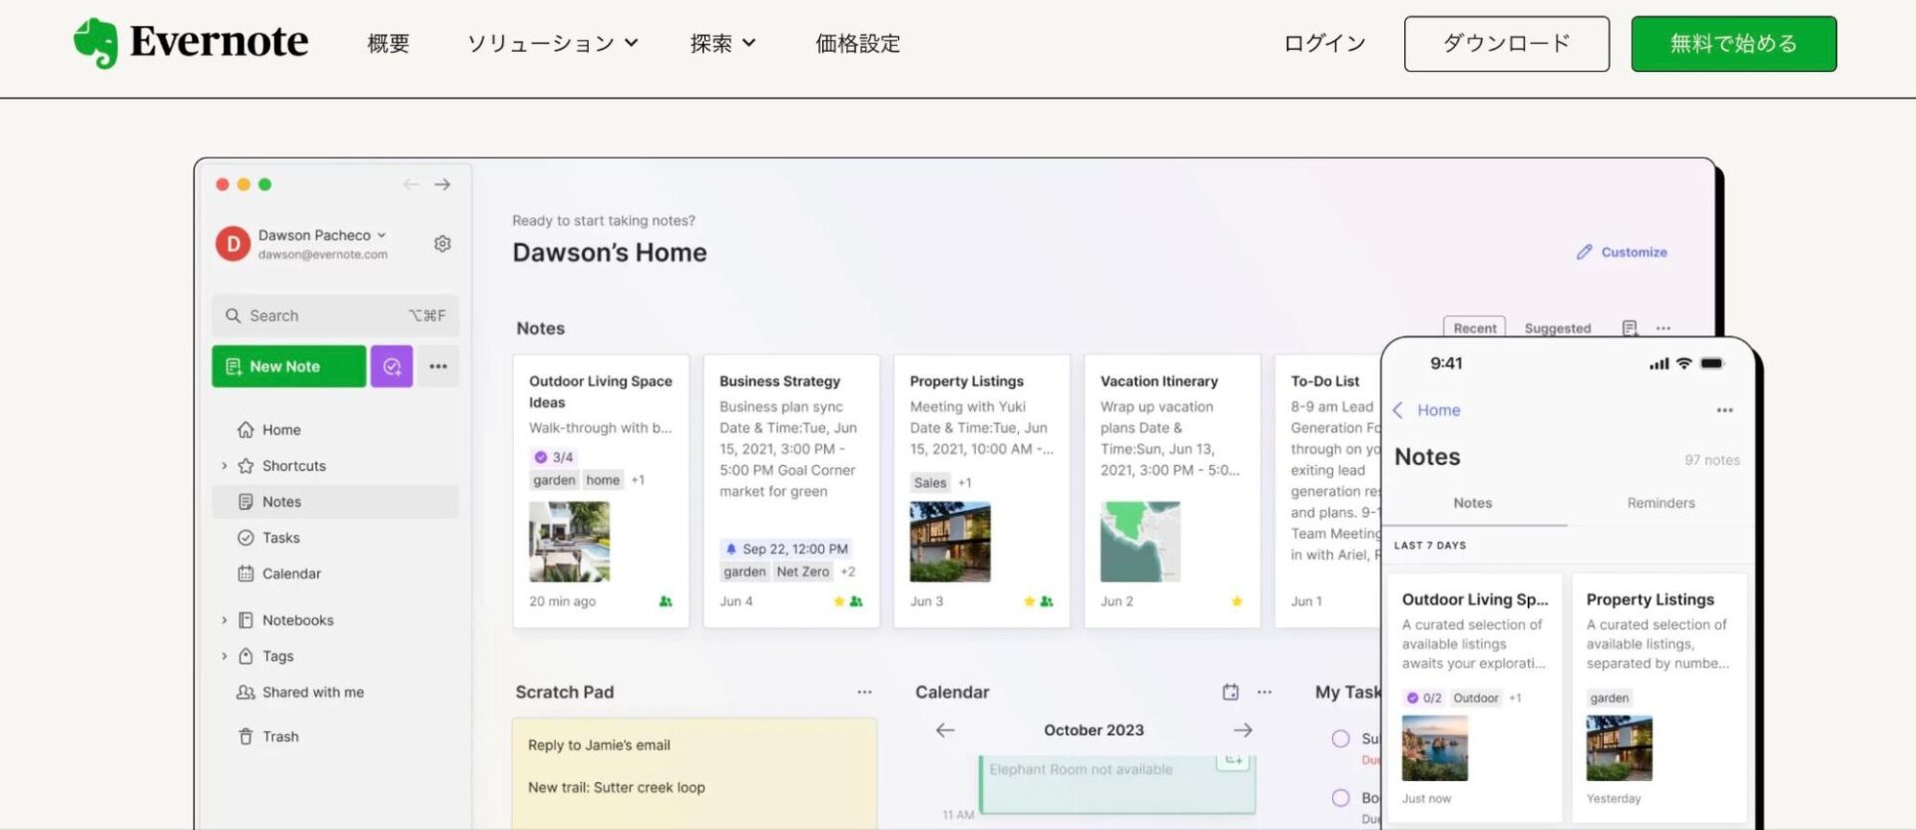This screenshot has height=830, width=1916.
Task: Expand the 探索 dropdown
Action: pyautogui.click(x=722, y=44)
